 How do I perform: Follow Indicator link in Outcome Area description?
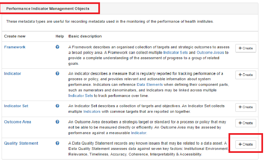[x=138, y=133]
